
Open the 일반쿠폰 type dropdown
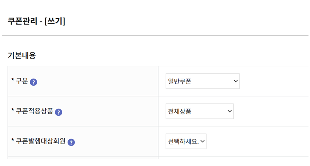pyautogui.click(x=202, y=81)
